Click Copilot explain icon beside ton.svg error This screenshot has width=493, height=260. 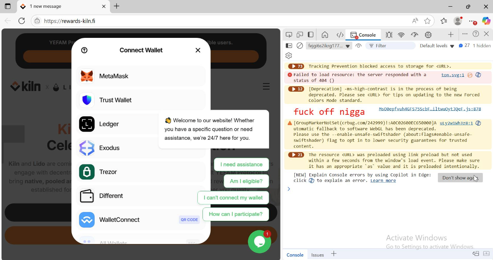(x=478, y=75)
